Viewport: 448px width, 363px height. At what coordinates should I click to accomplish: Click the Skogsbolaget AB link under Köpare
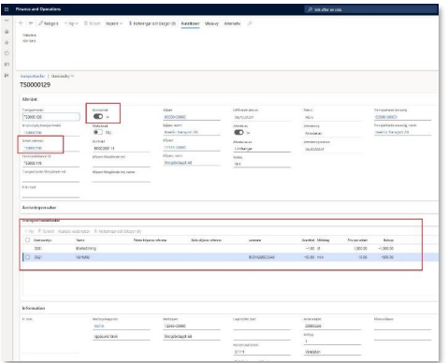click(178, 163)
